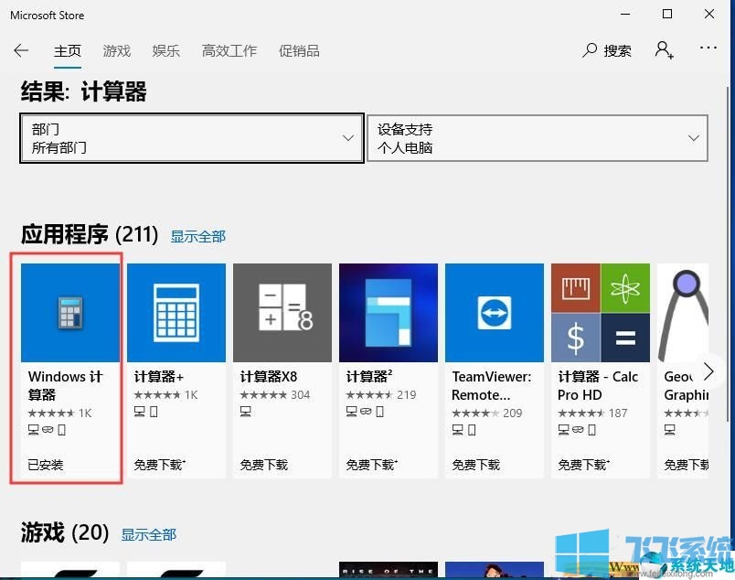Click 显示全部 link beside 游戏 section

[x=149, y=534]
